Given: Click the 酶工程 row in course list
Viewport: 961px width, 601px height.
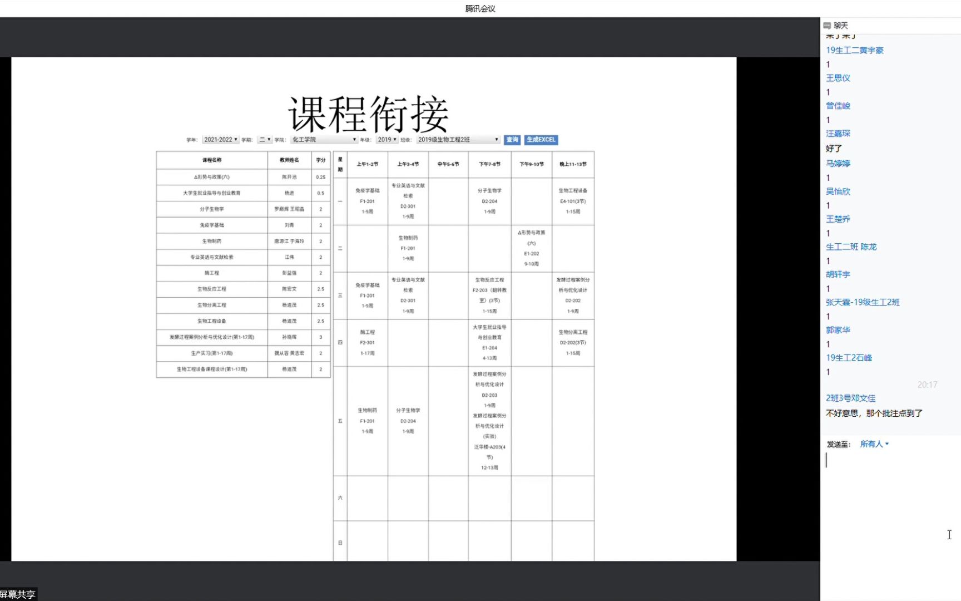Looking at the screenshot, I should pyautogui.click(x=243, y=273).
